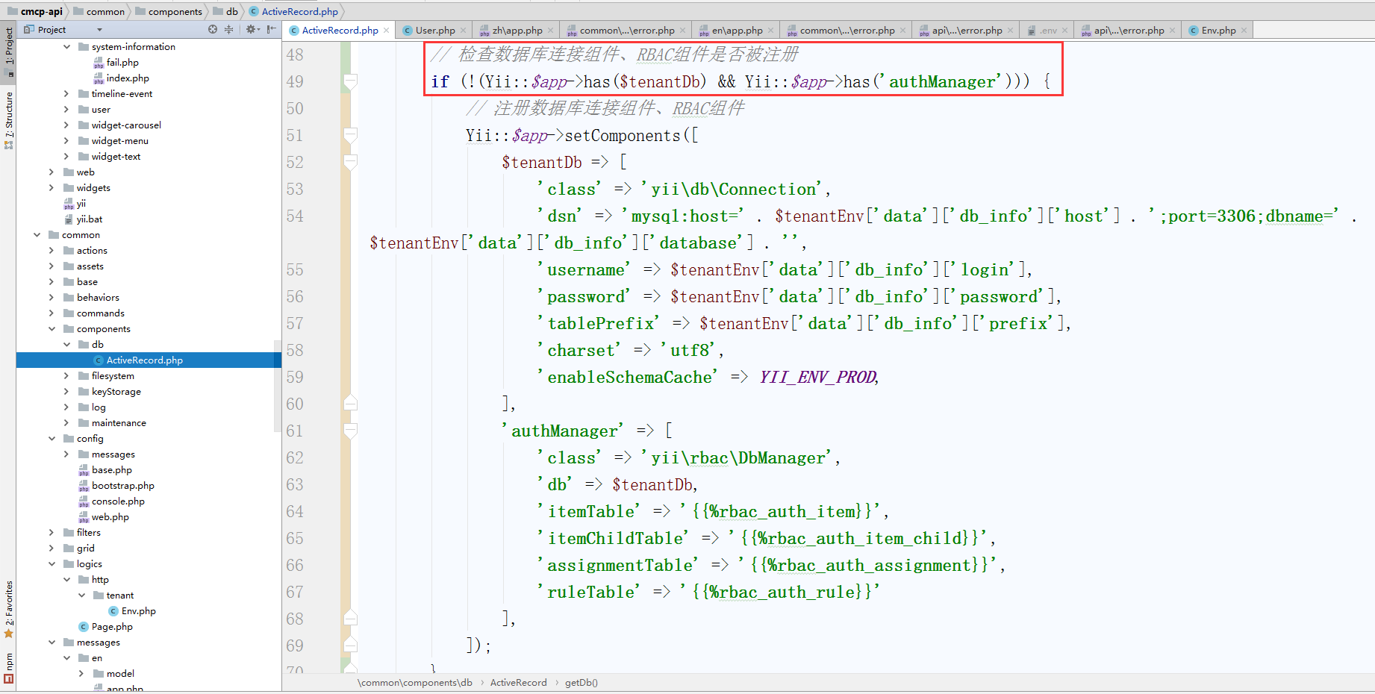Click getDb() in the bottom breadcrumb
Image resolution: width=1375 pixels, height=694 pixels.
tap(581, 682)
